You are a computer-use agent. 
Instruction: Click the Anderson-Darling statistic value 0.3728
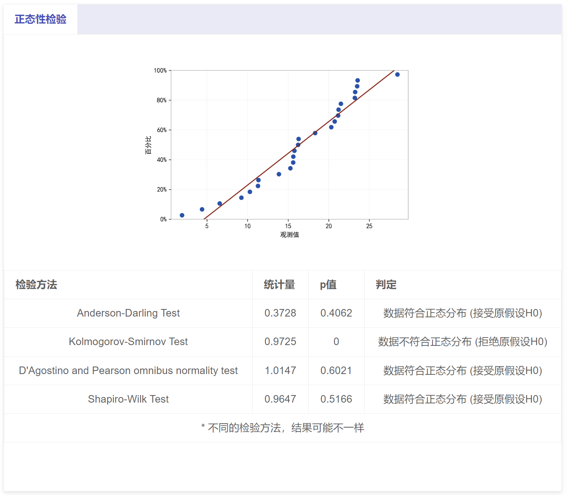pyautogui.click(x=280, y=313)
